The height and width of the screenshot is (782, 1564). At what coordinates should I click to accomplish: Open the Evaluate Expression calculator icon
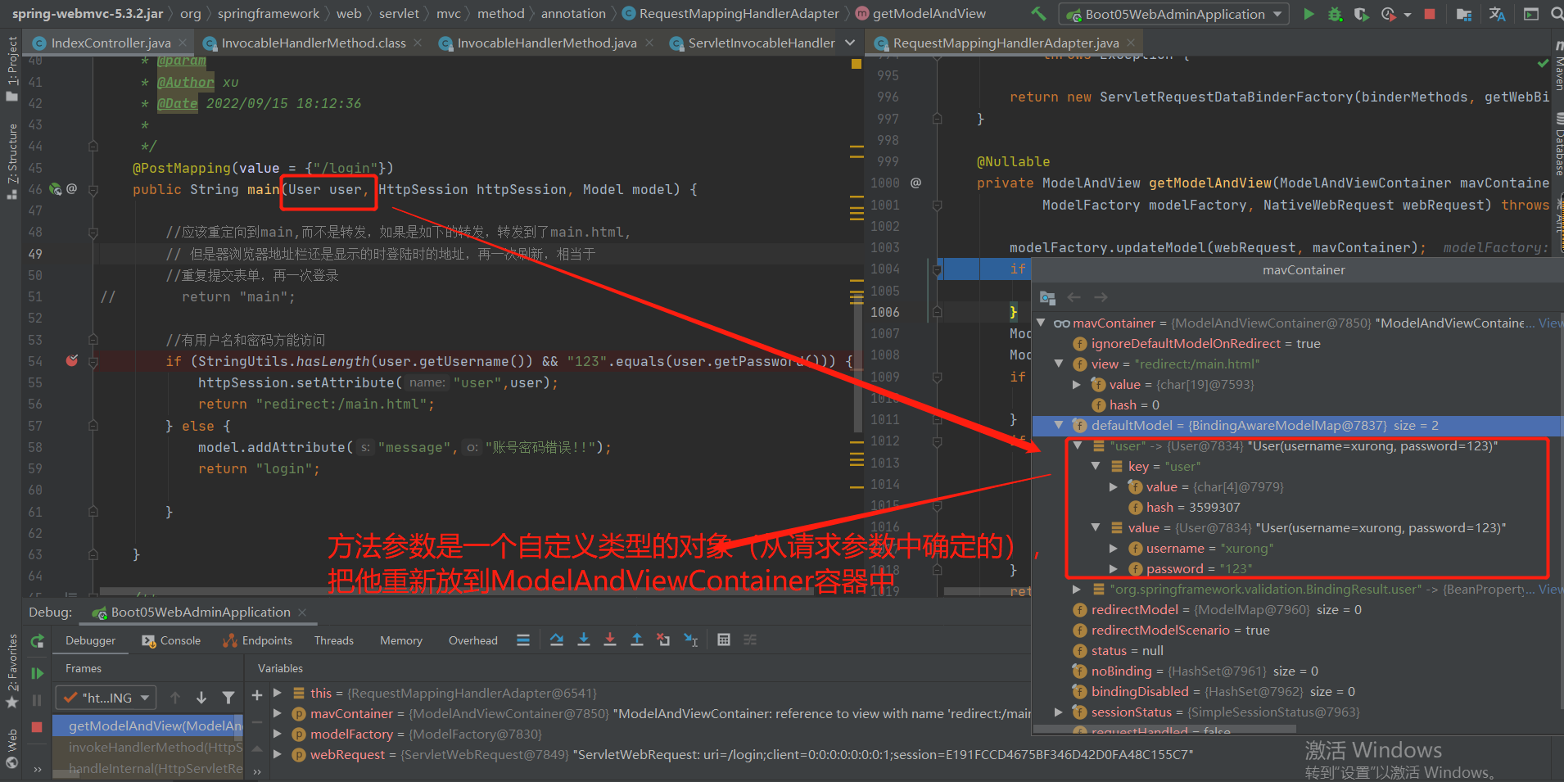(x=724, y=640)
